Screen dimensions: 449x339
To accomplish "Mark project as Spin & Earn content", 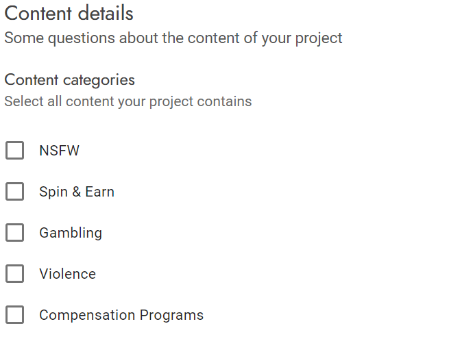I will coord(14,192).
